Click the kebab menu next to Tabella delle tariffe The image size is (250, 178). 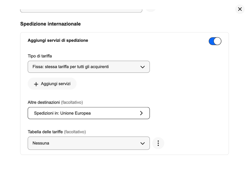[x=158, y=143]
